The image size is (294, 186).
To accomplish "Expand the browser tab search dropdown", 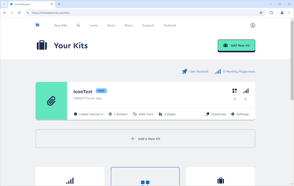I will (4, 4).
